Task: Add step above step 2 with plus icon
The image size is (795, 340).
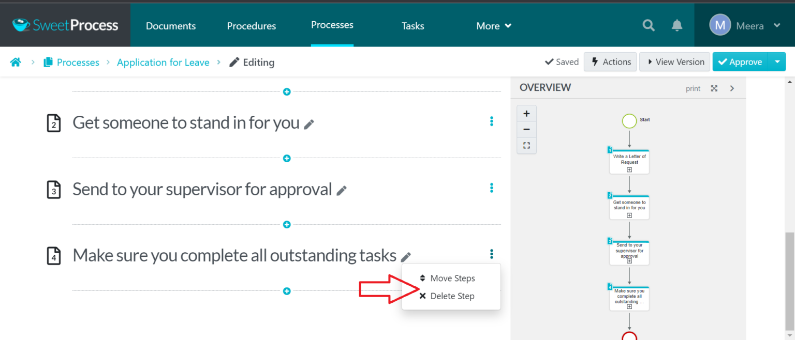Action: point(287,92)
